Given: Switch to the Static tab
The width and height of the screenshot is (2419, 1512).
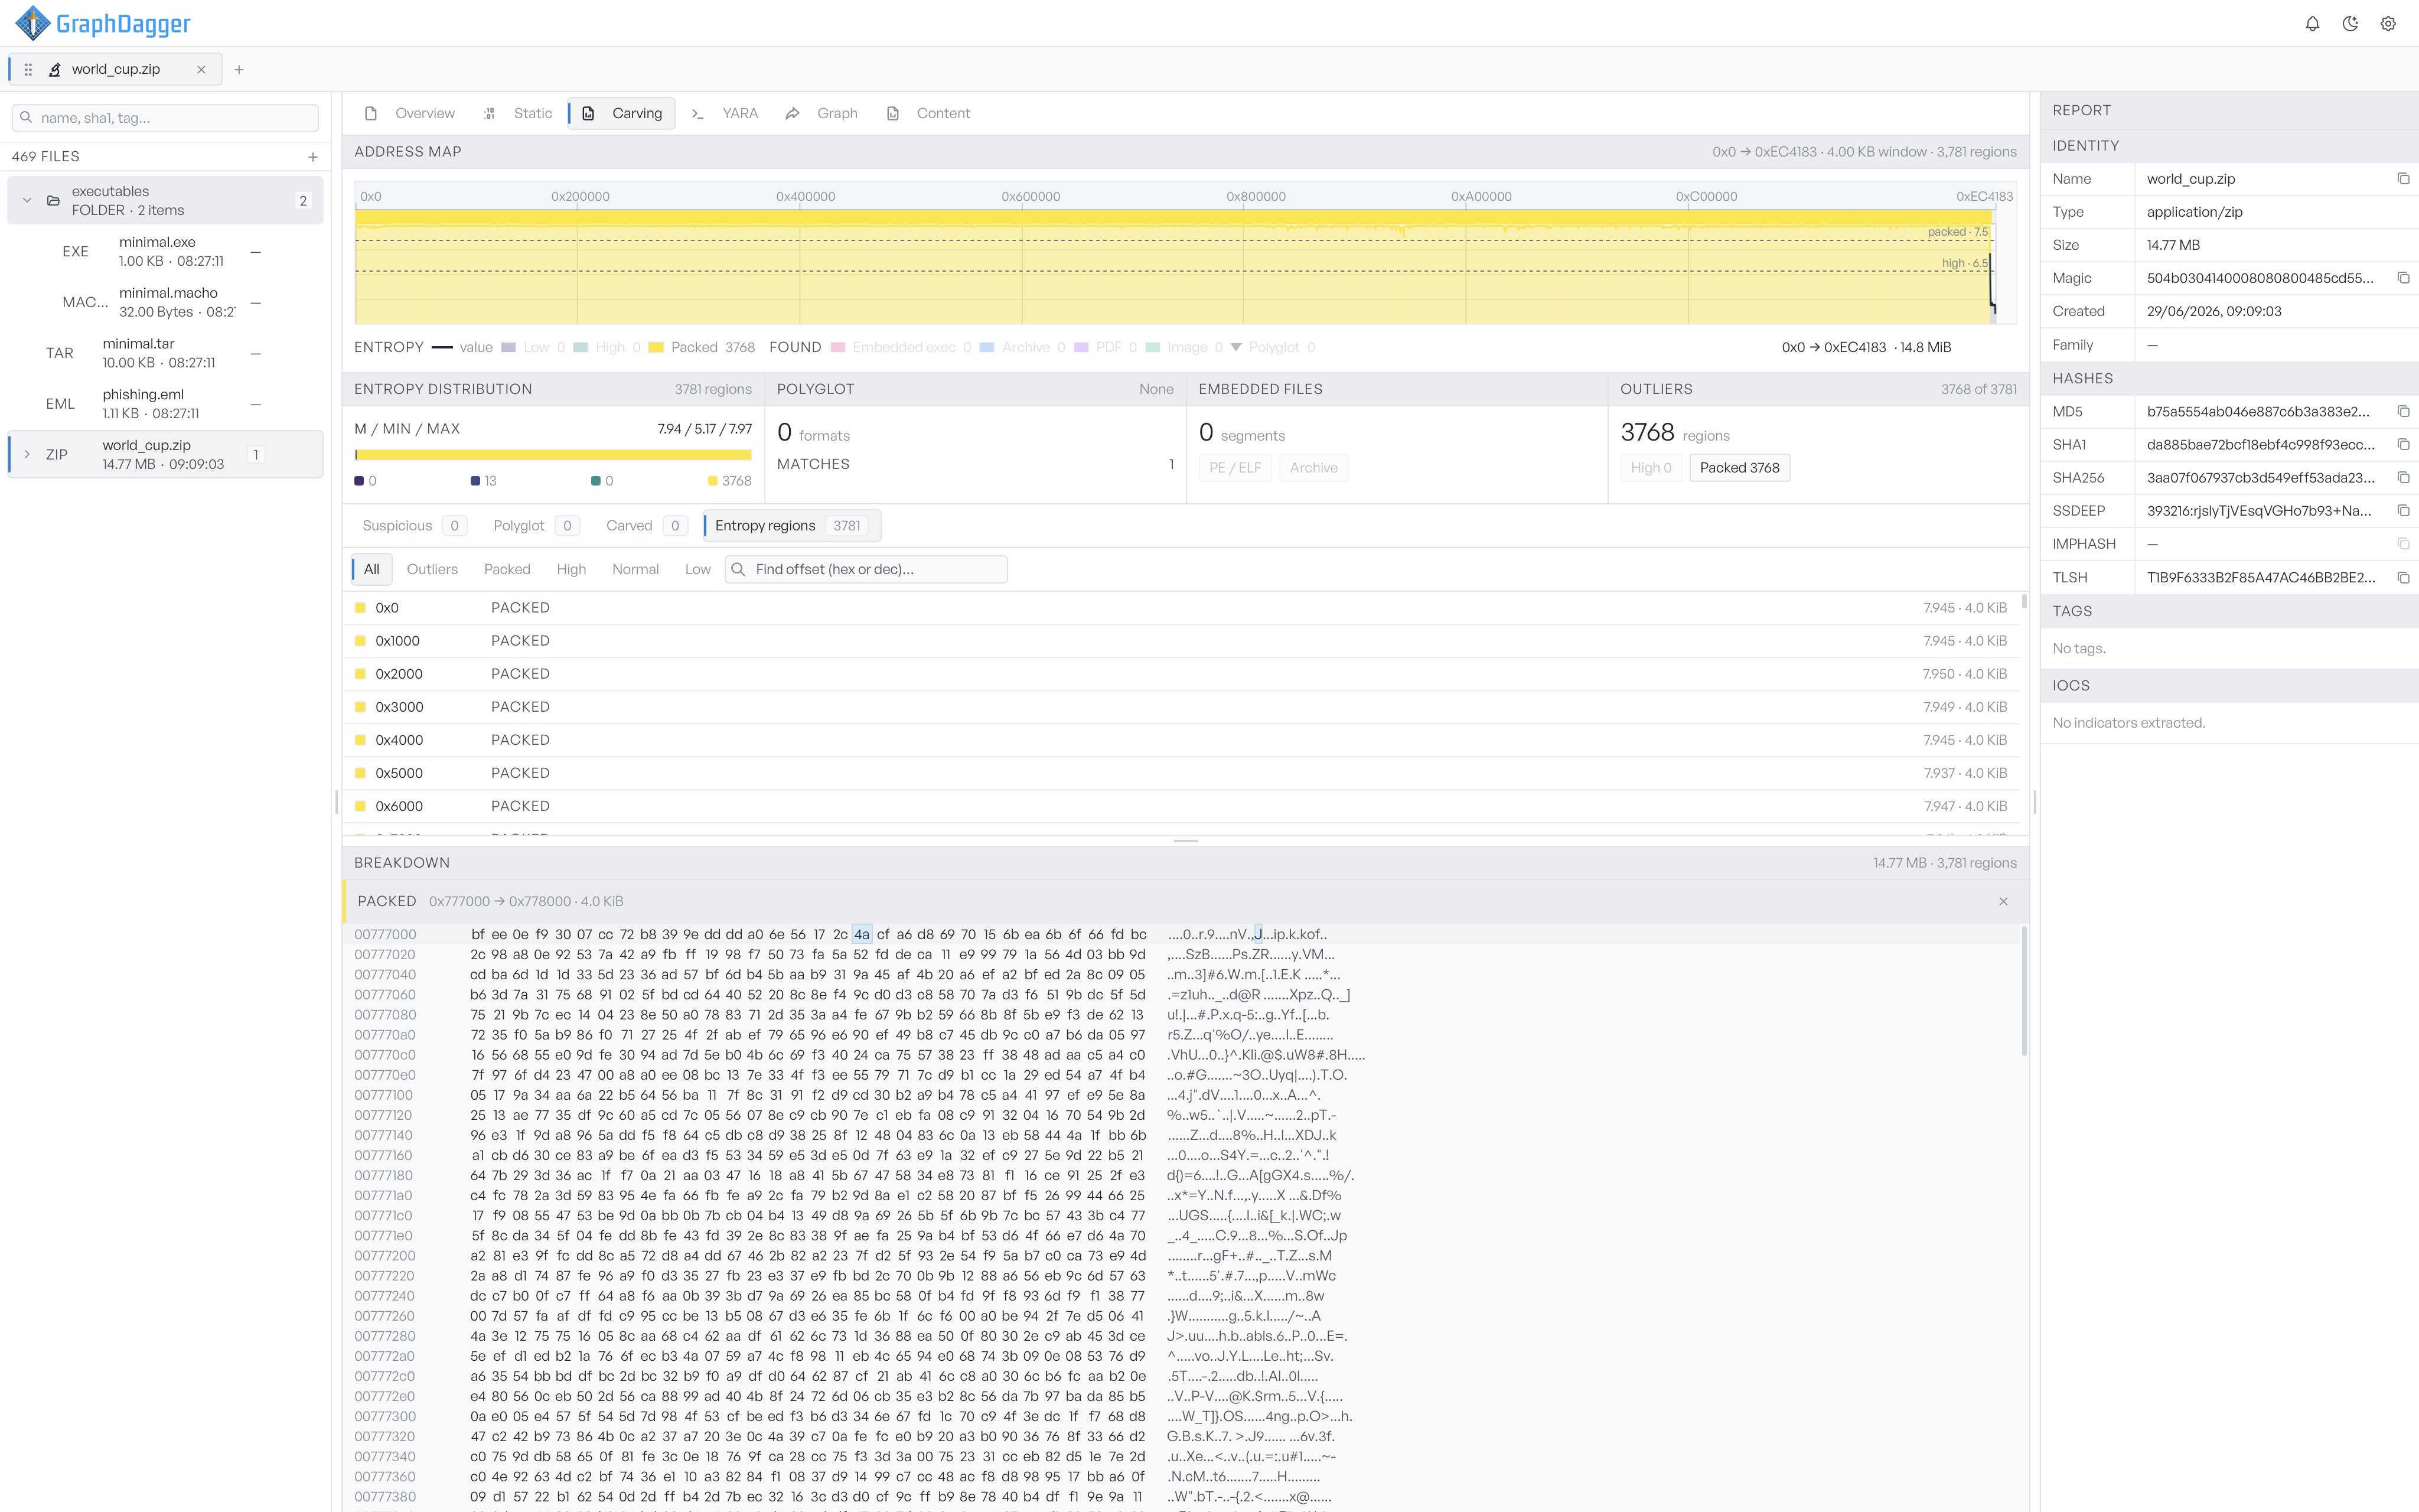Looking at the screenshot, I should (x=518, y=113).
